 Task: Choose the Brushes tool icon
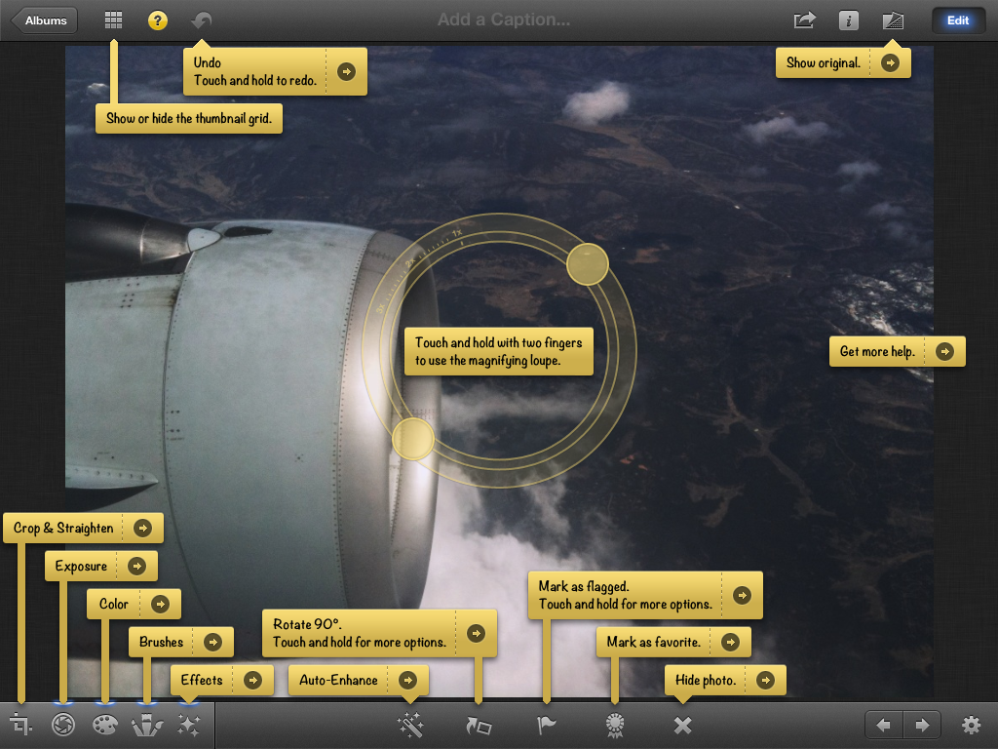click(146, 725)
